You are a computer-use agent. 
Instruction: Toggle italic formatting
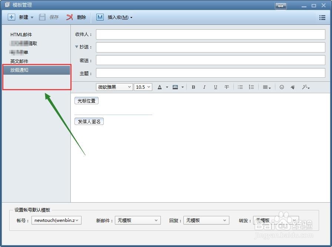click(x=204, y=87)
